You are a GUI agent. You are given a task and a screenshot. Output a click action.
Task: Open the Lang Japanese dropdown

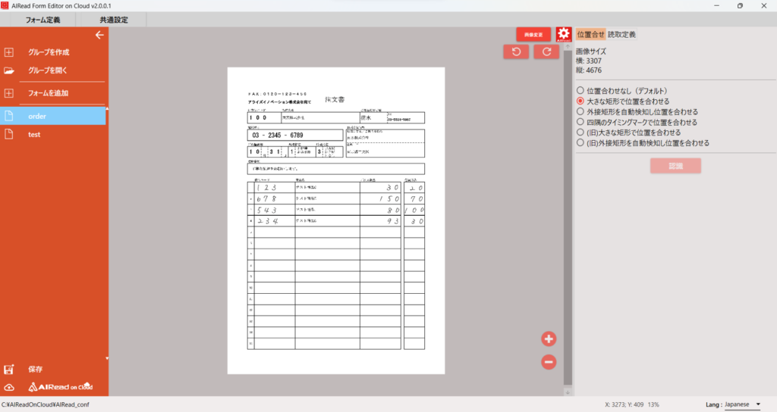743,404
